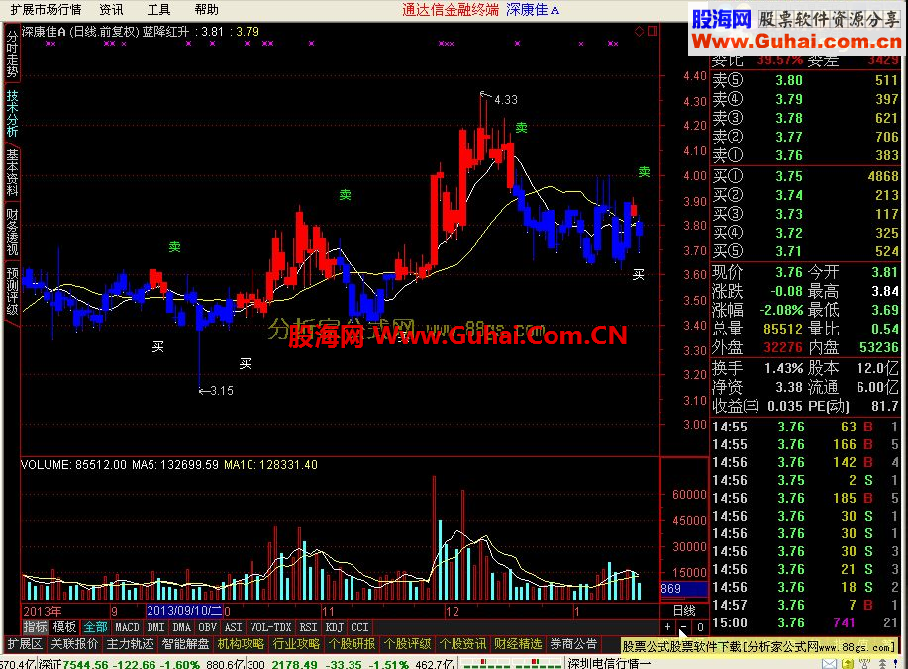Screen dimensions: 908x669
Task: Click the 换手 1.43% value
Action: [783, 369]
